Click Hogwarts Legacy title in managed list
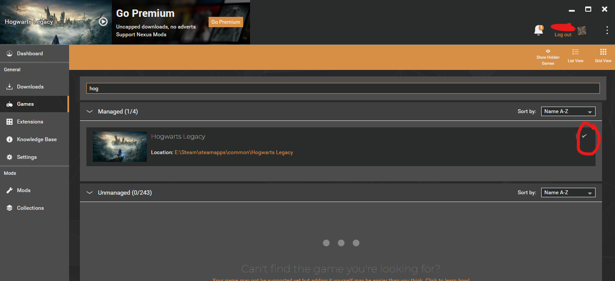615x281 pixels. pyautogui.click(x=178, y=136)
